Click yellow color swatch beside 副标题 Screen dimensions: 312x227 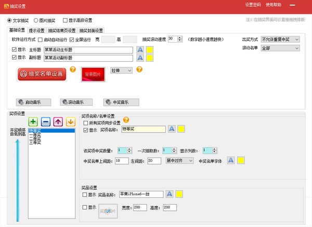(149, 58)
